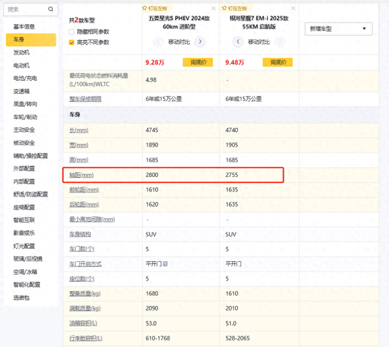Select the 528-2065 luggage value
389x347 pixels.
coord(238,338)
